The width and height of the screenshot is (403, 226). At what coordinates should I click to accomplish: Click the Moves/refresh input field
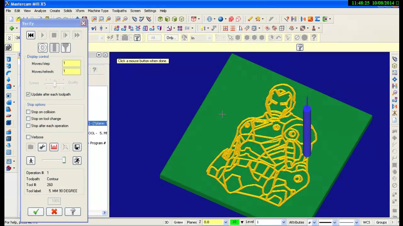71,72
